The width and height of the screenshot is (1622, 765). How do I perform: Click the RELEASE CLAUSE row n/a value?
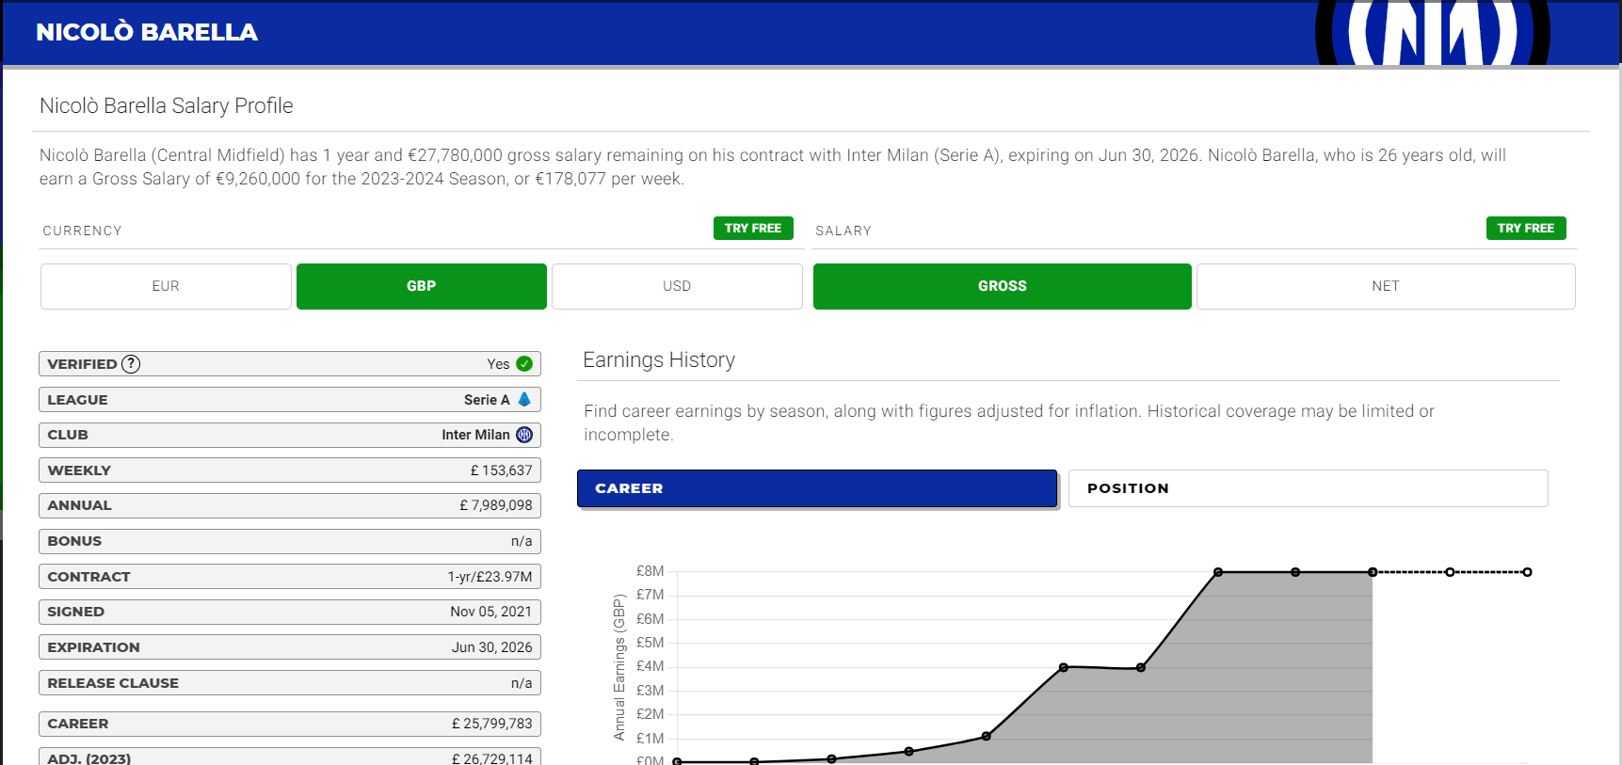pyautogui.click(x=522, y=683)
